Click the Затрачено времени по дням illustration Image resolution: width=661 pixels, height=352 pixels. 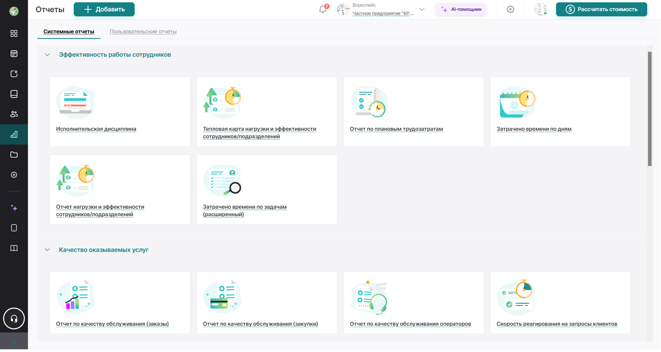click(516, 103)
